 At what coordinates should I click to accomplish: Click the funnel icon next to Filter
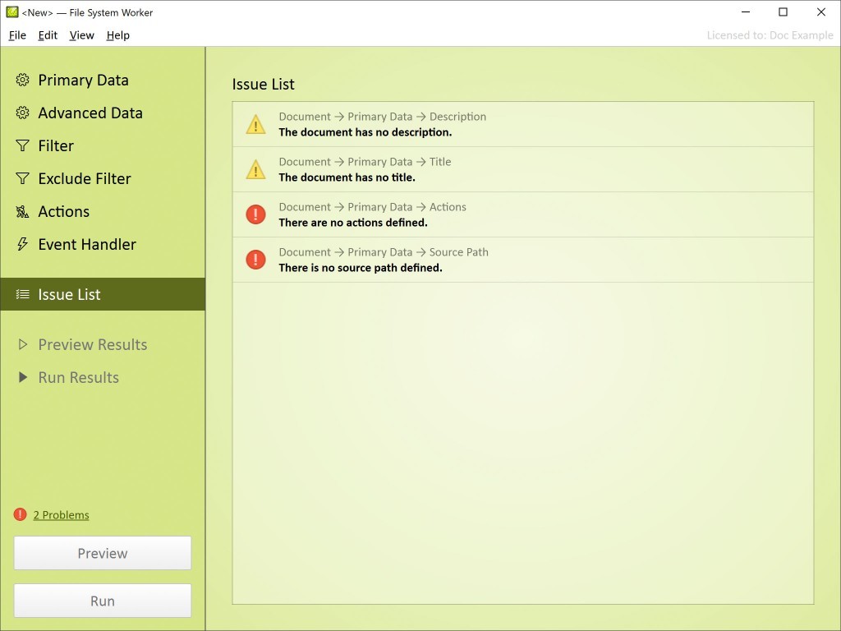pyautogui.click(x=22, y=146)
